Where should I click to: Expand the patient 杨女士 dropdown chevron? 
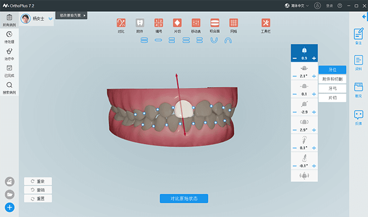tap(50, 19)
